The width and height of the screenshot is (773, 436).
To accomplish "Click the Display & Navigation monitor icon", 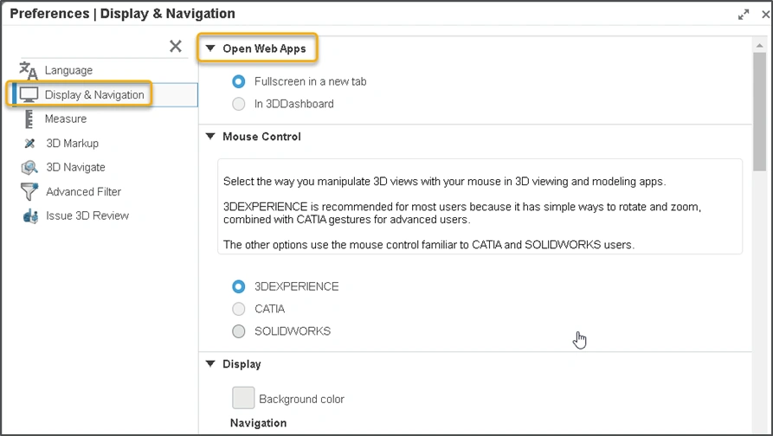I will [x=29, y=94].
